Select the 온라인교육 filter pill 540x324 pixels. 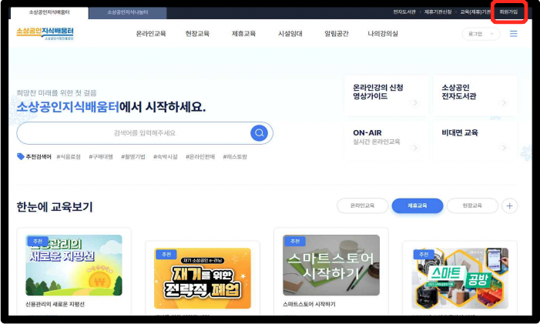(362, 205)
